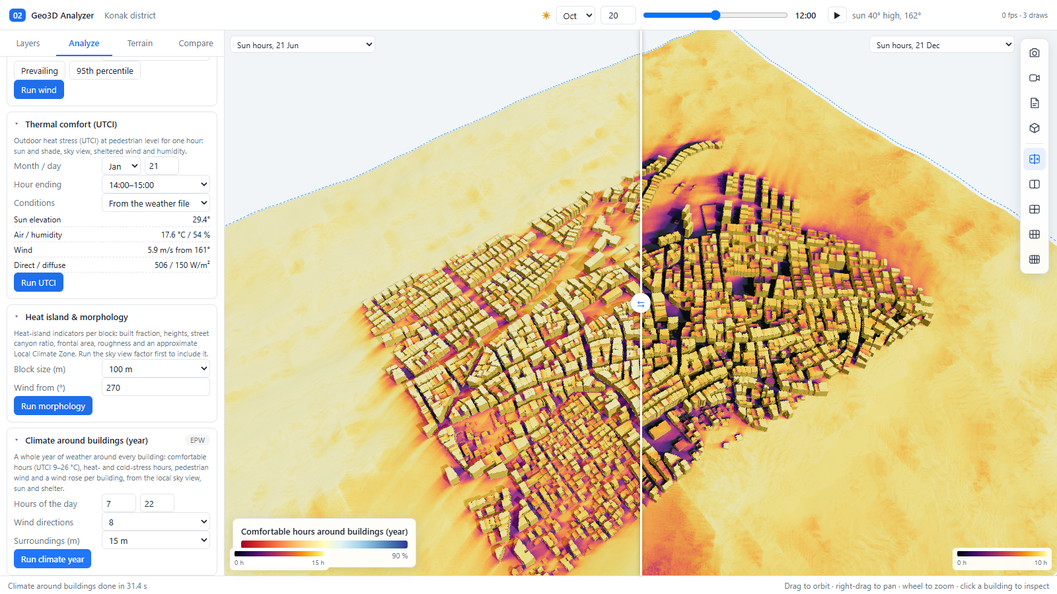Open the Surroundings distance dropdown
The height and width of the screenshot is (594, 1057).
click(156, 541)
